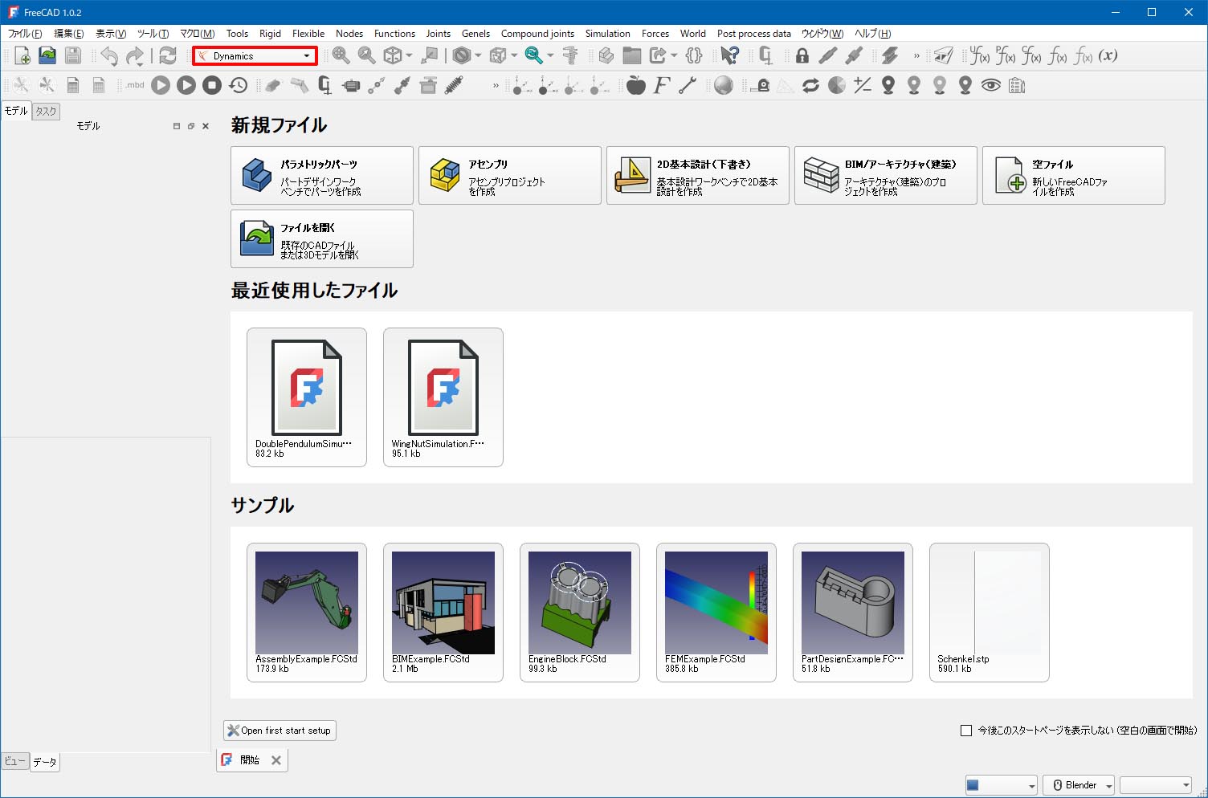Open recent file WingNutSimulation
Image resolution: width=1208 pixels, height=798 pixels.
(443, 397)
